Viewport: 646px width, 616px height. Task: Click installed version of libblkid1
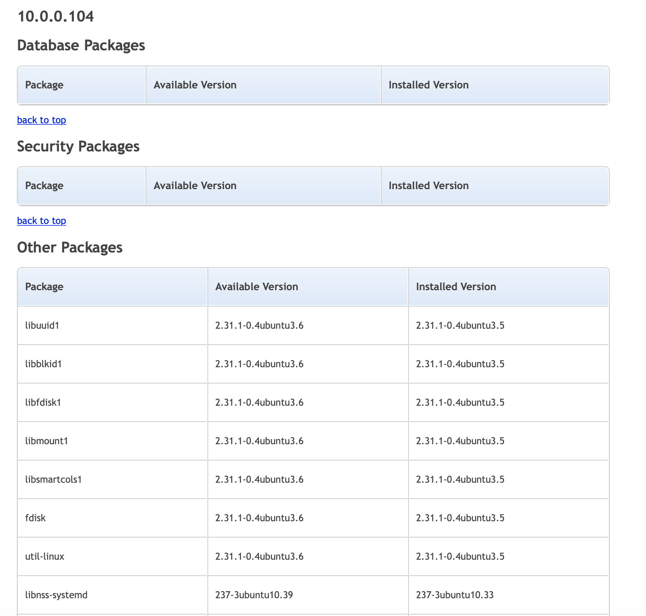509,364
